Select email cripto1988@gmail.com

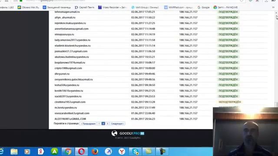click(68, 68)
